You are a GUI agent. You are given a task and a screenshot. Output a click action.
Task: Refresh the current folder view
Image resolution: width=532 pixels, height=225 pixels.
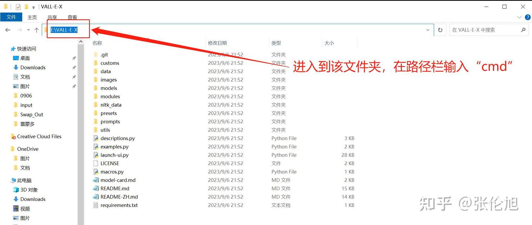pos(440,30)
